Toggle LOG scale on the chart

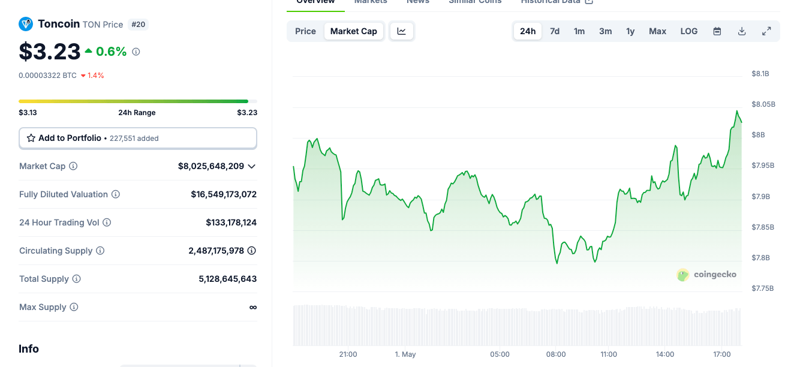click(x=688, y=31)
